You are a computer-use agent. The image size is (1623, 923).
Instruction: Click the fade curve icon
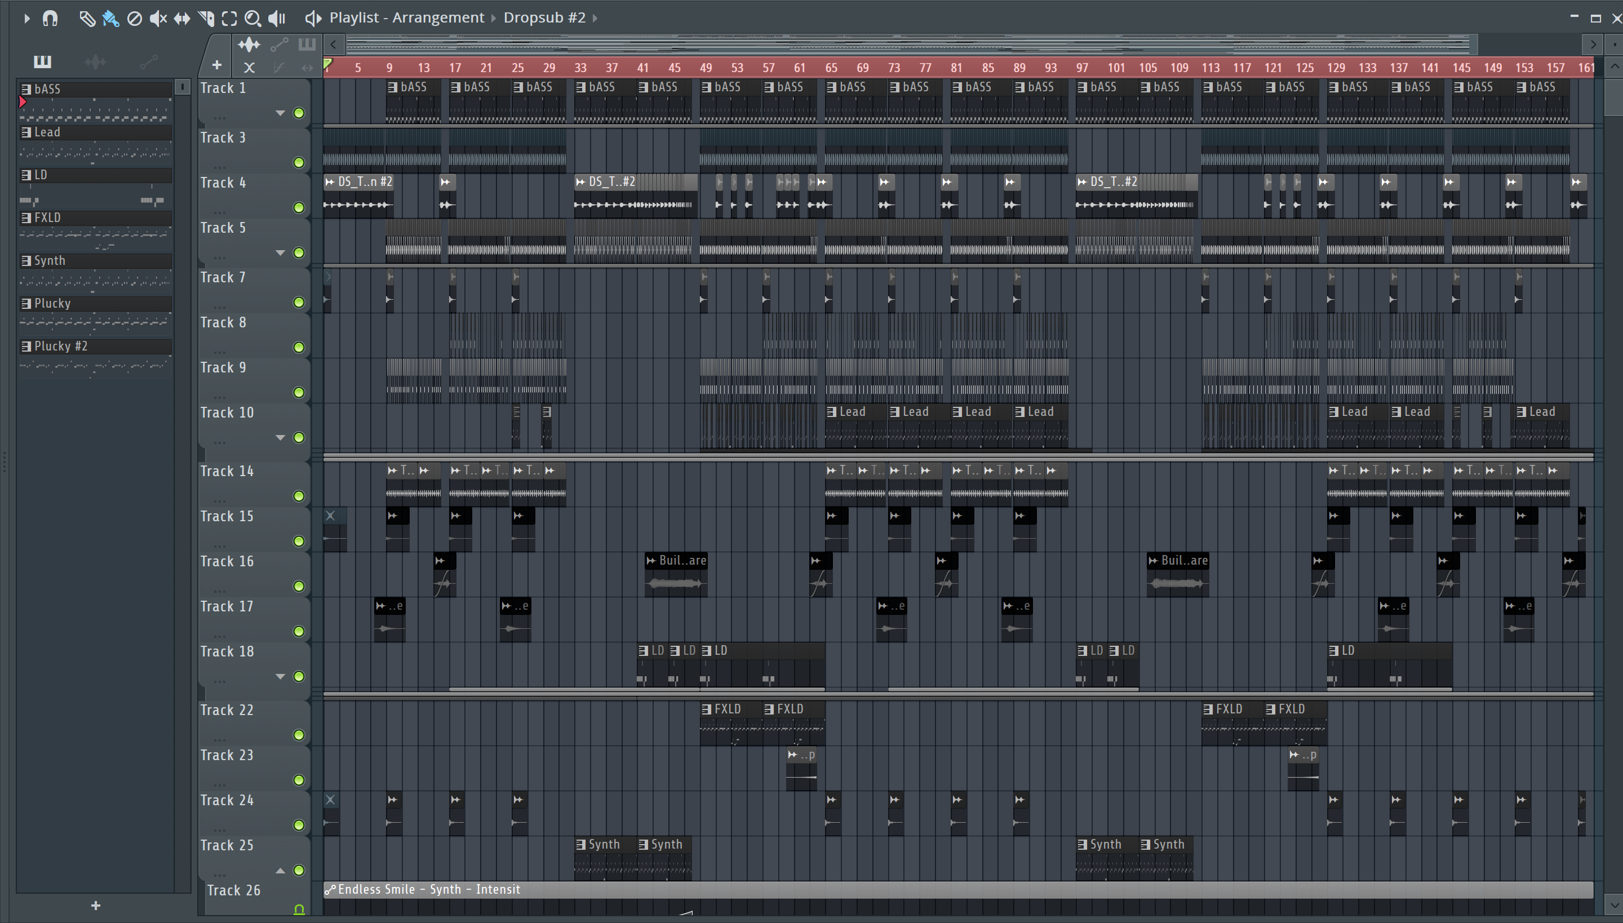click(x=278, y=67)
